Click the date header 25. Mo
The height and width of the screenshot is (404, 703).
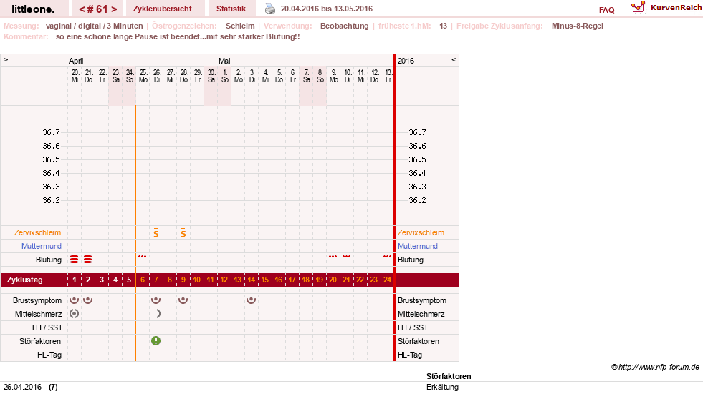(143, 76)
